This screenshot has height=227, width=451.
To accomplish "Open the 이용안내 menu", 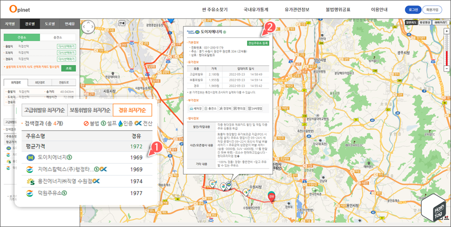I will coord(379,9).
